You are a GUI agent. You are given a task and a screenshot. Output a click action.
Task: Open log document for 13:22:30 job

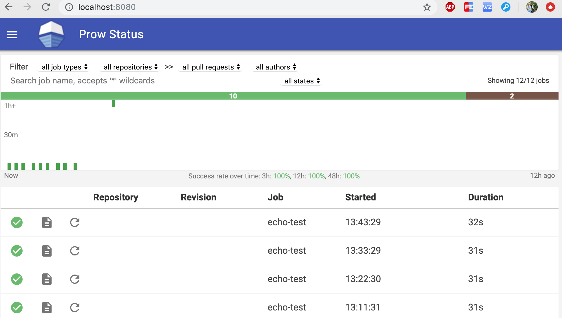47,279
